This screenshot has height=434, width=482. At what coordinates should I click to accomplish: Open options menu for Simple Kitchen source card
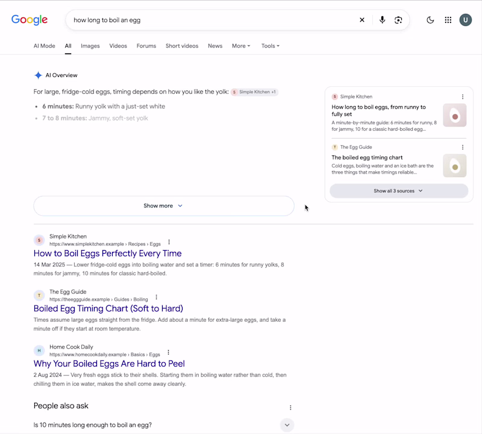pyautogui.click(x=462, y=96)
